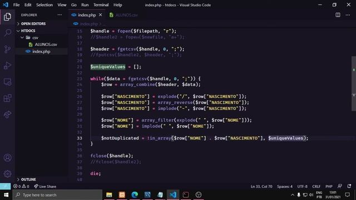Open the Live Share view in activity bar
The image size is (356, 200).
tap(7, 114)
